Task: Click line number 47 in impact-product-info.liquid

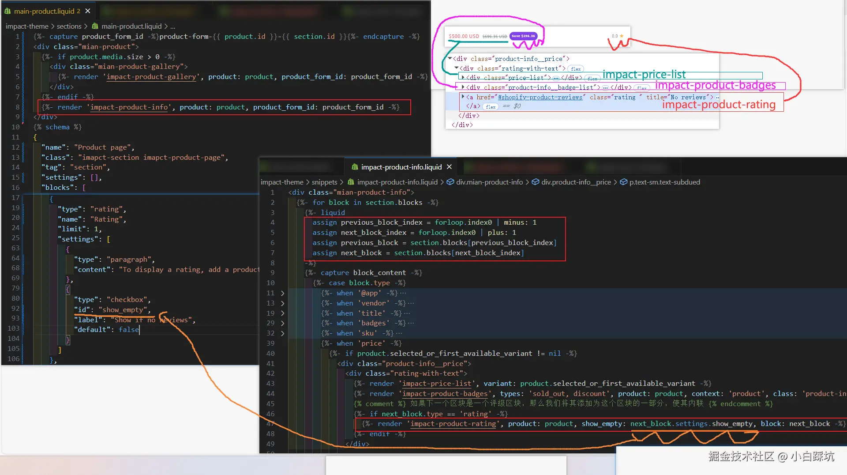Action: (x=270, y=424)
